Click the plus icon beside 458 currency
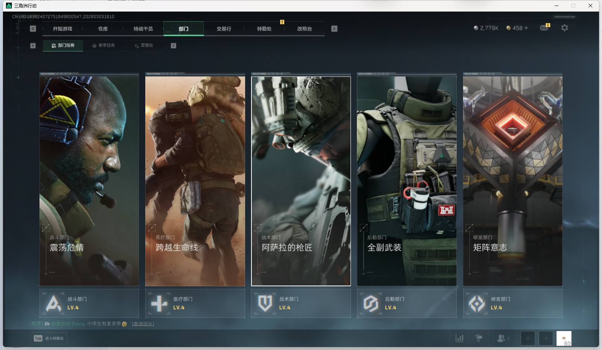Image resolution: width=602 pixels, height=350 pixels. tap(526, 28)
